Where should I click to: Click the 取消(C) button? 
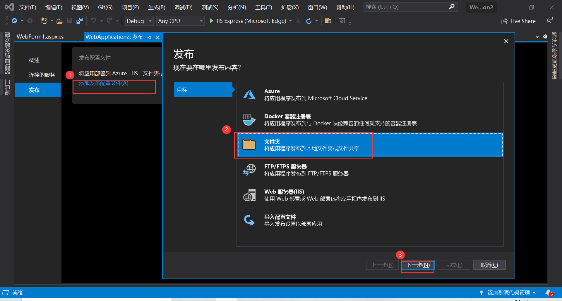point(489,265)
